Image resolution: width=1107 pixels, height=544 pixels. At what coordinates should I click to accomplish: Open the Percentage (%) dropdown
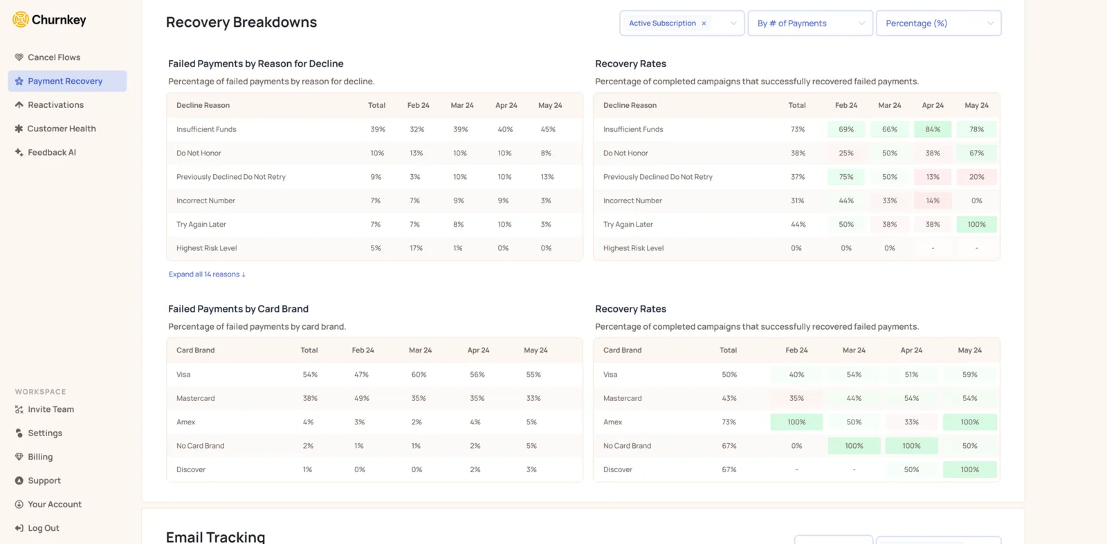click(x=939, y=23)
